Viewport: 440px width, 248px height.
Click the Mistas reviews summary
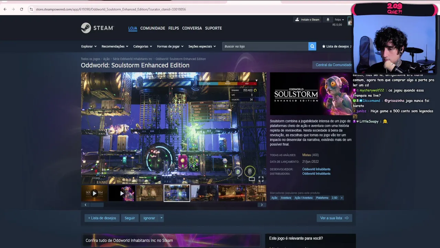coord(306,155)
